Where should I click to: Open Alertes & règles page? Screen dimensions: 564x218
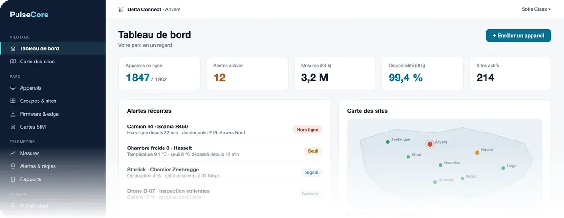[53, 166]
